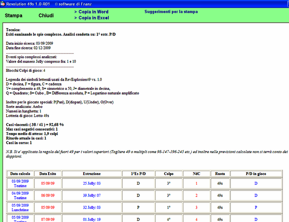Click NdC value 2
Image resolution: width=289 pixels, height=222 pixels.
(196, 195)
